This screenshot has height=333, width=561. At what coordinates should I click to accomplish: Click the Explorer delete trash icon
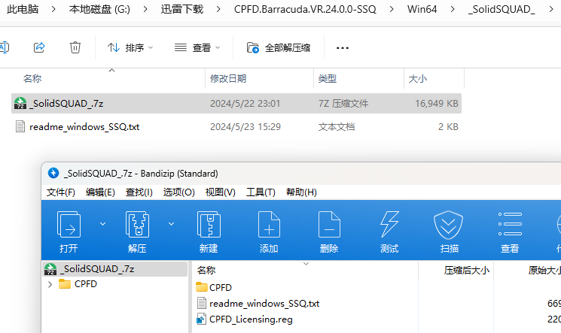pos(75,47)
